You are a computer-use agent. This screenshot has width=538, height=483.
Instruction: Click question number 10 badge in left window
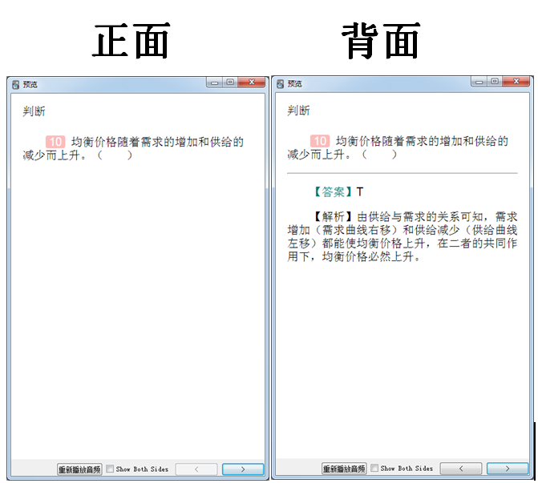(55, 142)
